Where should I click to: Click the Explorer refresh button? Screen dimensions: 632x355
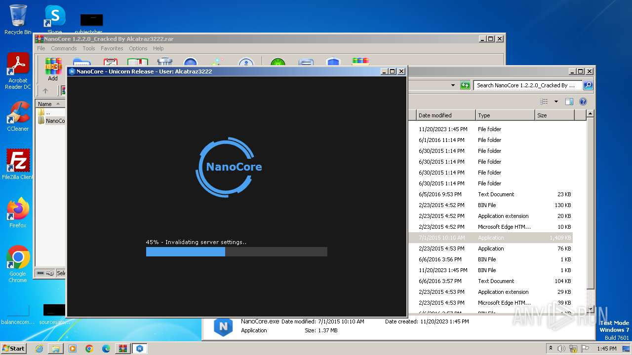tap(465, 85)
